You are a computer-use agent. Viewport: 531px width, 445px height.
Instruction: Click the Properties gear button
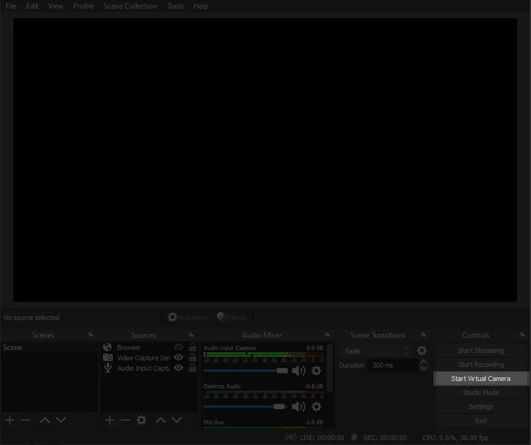(188, 318)
